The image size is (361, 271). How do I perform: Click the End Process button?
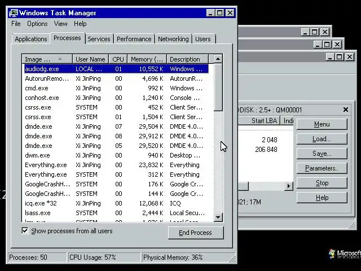pos(196,233)
